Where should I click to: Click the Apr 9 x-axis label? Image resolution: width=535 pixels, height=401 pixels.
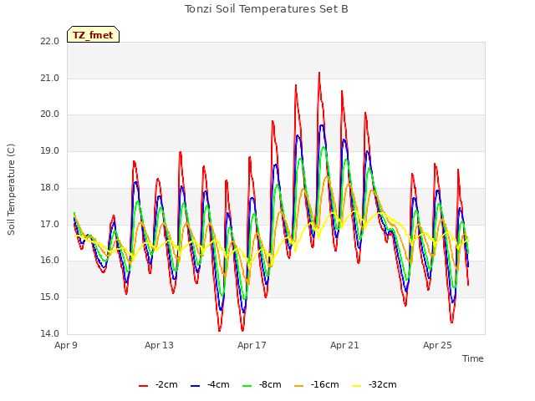[x=66, y=345]
